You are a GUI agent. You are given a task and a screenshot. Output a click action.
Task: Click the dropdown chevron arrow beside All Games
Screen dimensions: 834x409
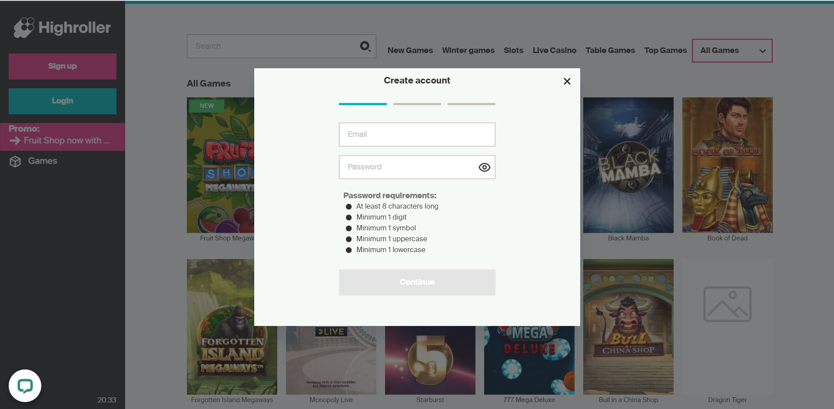pos(762,51)
